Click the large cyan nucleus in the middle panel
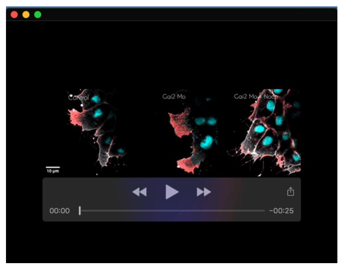The image size is (343, 268). [x=206, y=142]
